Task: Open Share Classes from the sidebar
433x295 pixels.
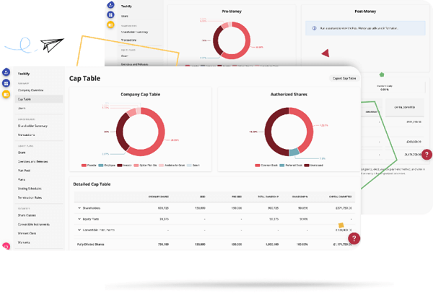Action: 27,215
